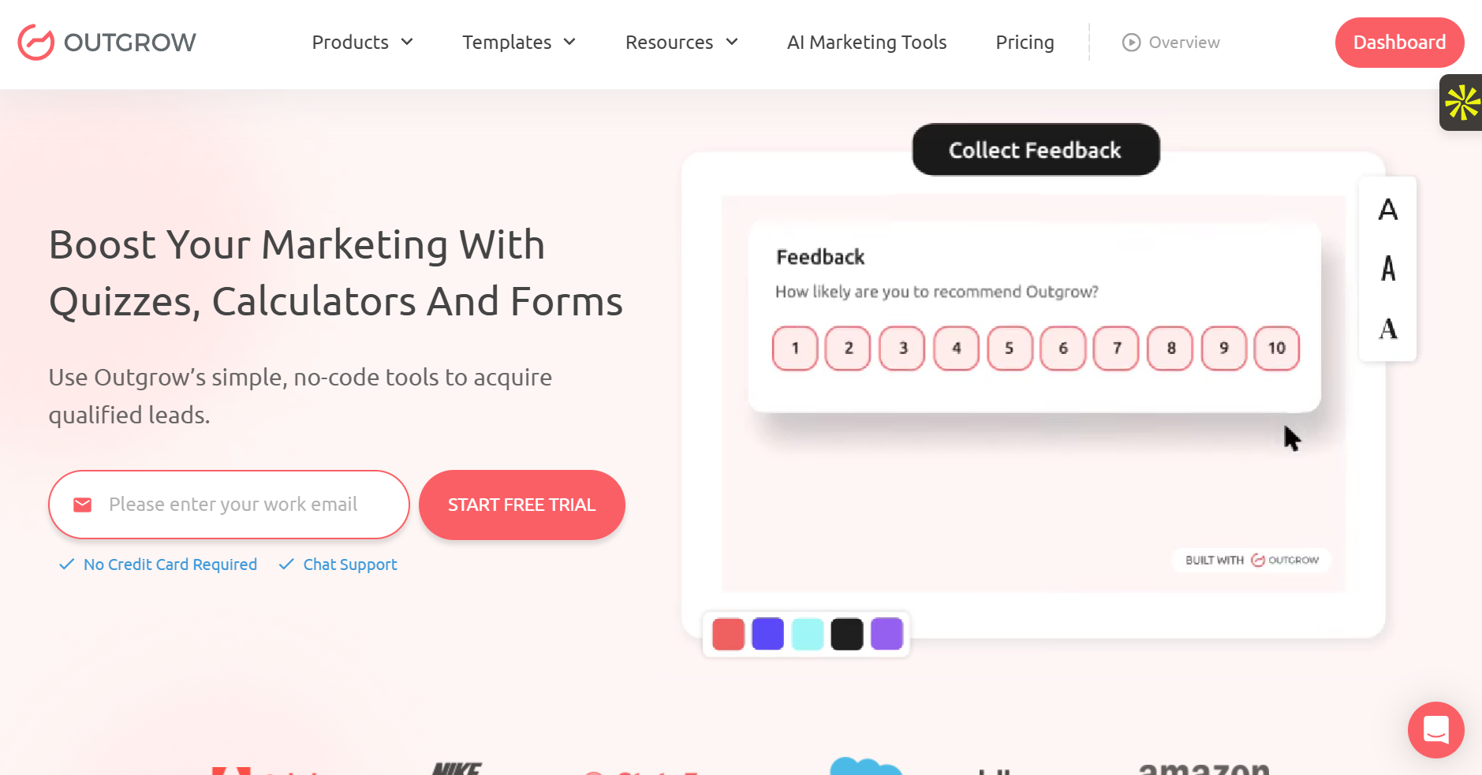Viewport: 1482px width, 775px height.
Task: Click the Overview play icon
Action: tap(1131, 43)
